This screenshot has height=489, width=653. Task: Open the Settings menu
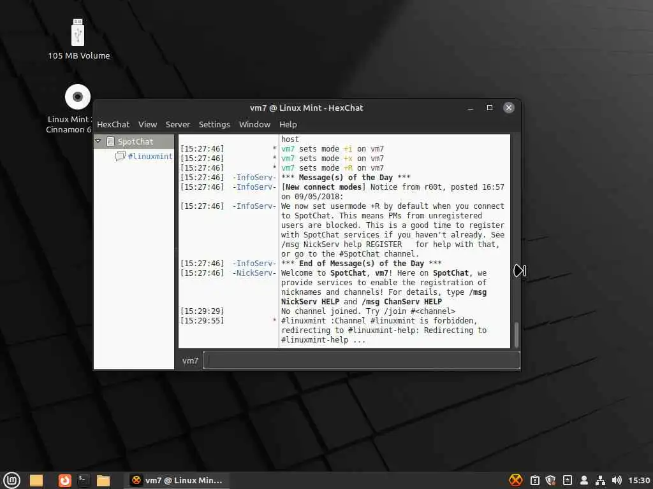pyautogui.click(x=214, y=124)
